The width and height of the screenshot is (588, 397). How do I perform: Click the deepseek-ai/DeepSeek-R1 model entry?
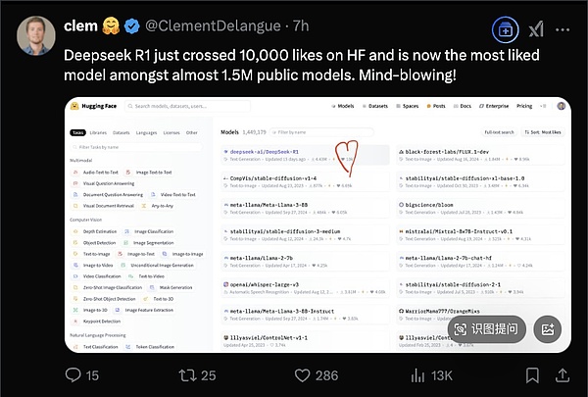pyautogui.click(x=265, y=152)
